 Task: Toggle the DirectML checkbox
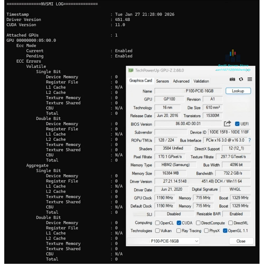click(230, 223)
